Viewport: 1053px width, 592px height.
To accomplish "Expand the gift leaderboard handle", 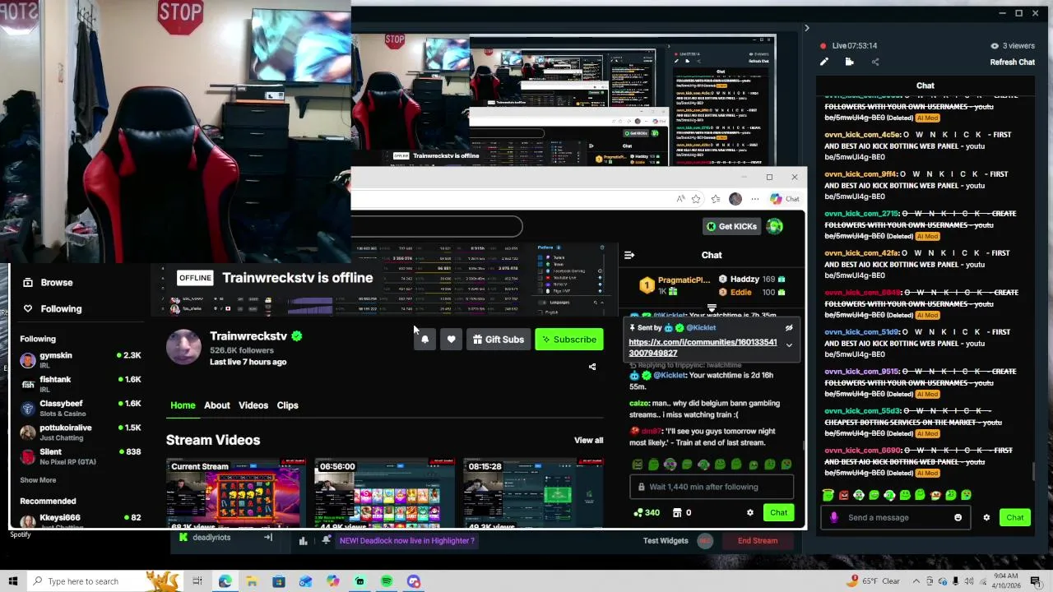I will point(712,308).
